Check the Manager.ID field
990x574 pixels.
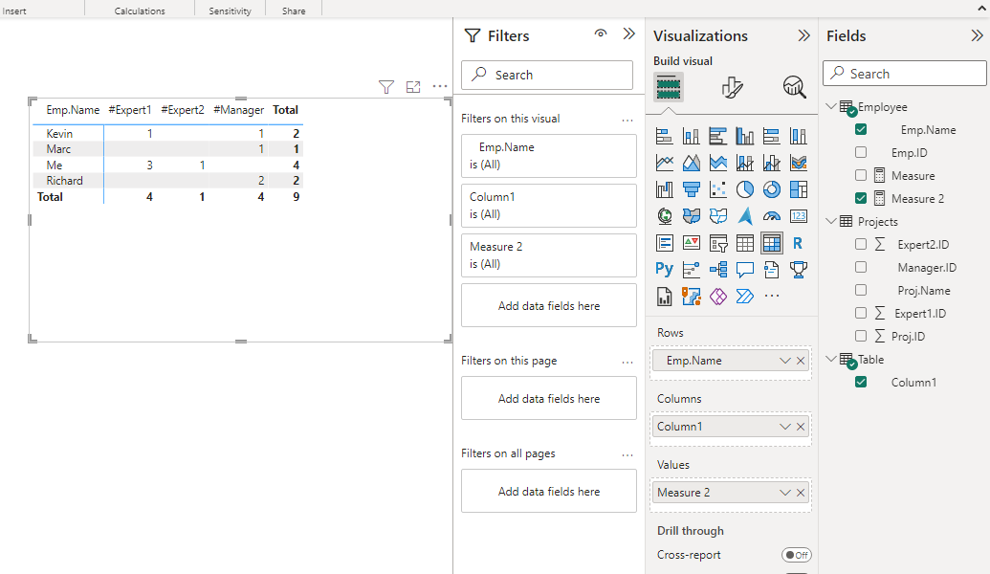point(861,267)
